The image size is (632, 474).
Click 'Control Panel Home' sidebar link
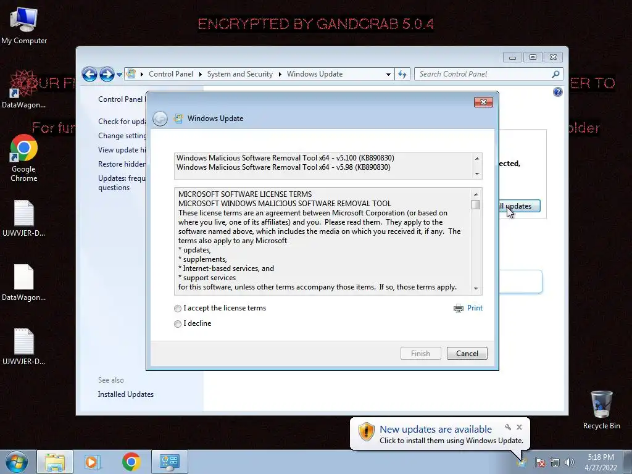pyautogui.click(x=122, y=99)
